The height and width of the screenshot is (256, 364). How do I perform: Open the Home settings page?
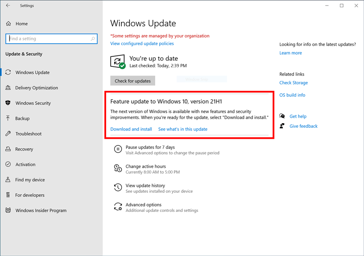[21, 24]
